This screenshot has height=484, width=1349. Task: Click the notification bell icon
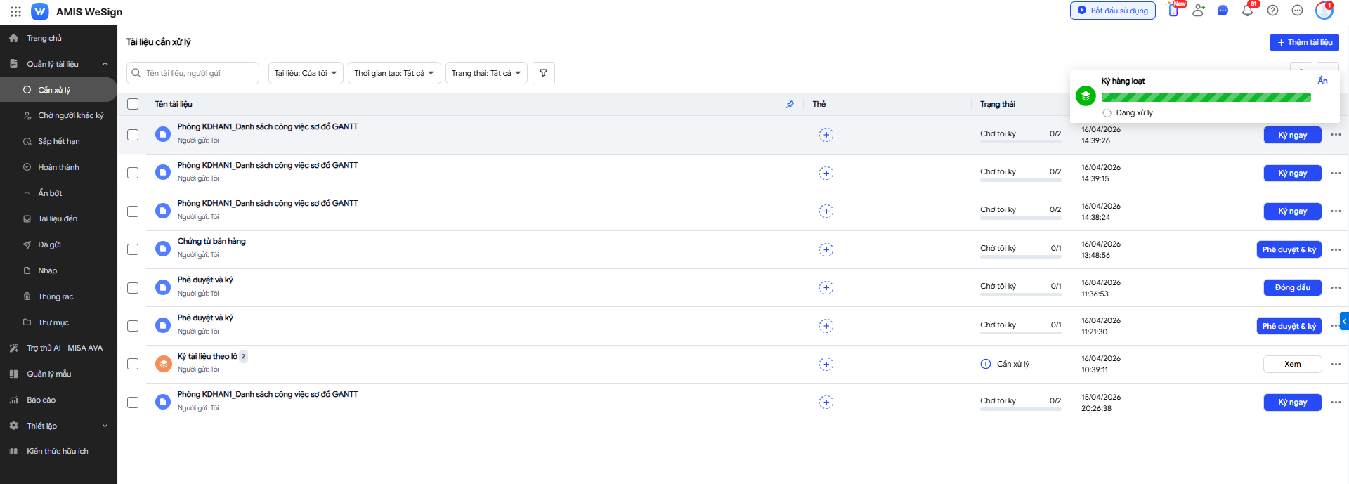coord(1247,11)
